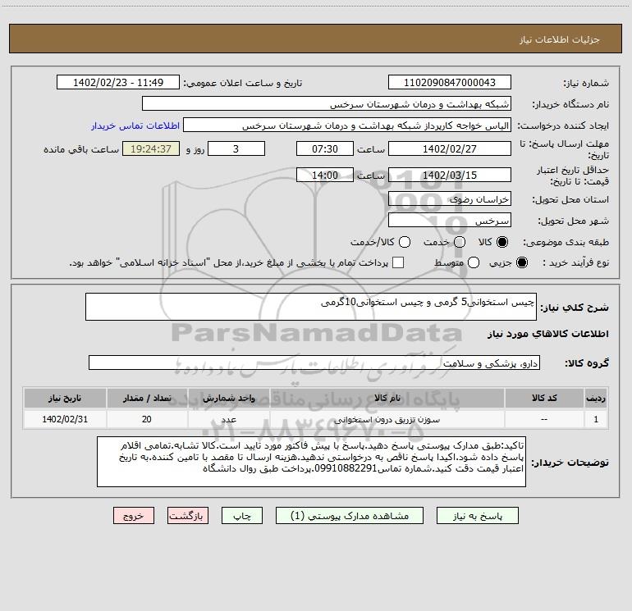Viewport: 632px width, 611px height.
Task: Click the کد کالا column header
Action: tap(544, 398)
